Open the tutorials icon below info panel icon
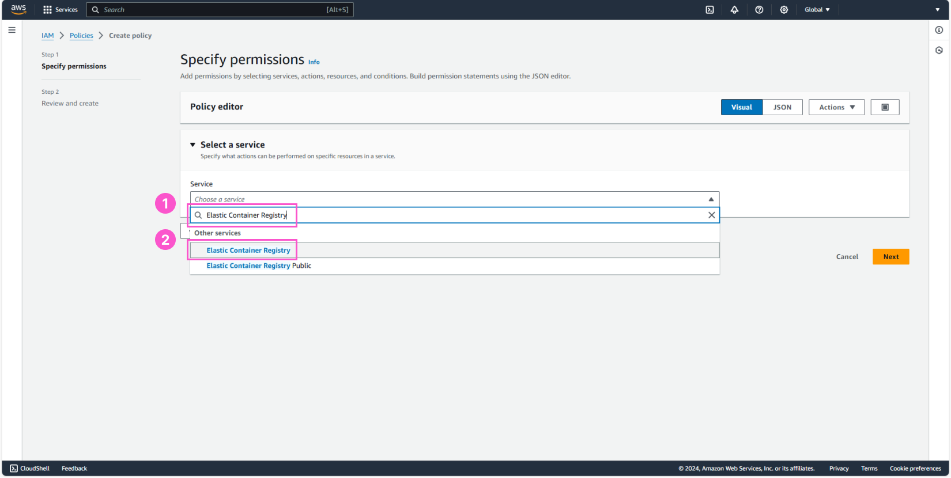This screenshot has height=478, width=951. [939, 50]
